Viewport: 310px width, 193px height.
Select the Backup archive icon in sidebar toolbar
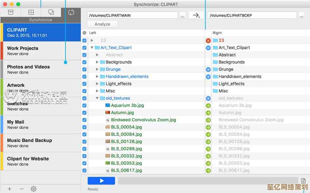tap(11, 12)
